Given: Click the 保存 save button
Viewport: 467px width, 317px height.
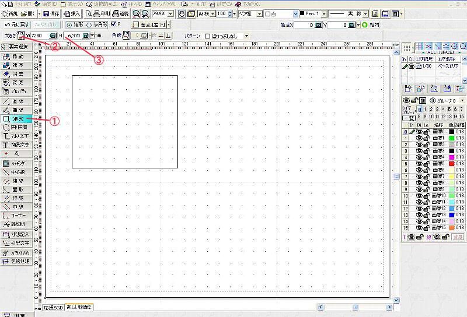Looking at the screenshot, I should click(51, 13).
